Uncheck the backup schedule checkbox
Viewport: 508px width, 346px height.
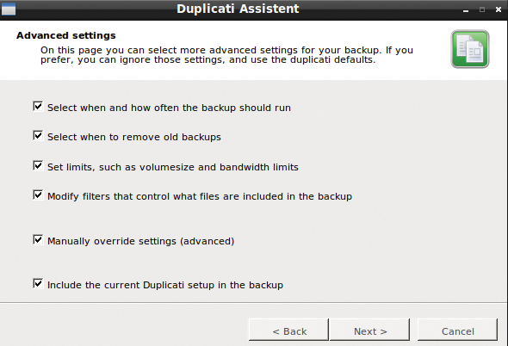(38, 106)
